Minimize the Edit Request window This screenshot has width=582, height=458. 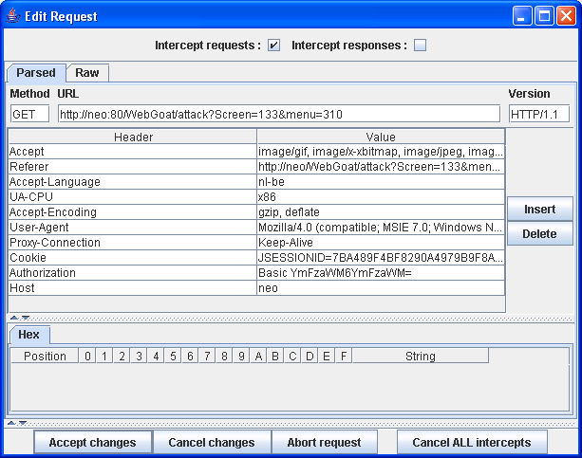pyautogui.click(x=524, y=16)
